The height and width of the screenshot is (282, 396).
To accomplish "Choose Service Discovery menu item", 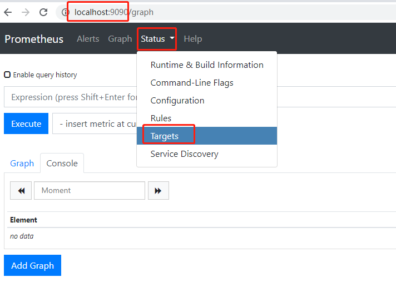I will coord(207,154).
